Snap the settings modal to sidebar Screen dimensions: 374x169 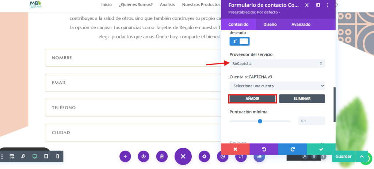318,5
